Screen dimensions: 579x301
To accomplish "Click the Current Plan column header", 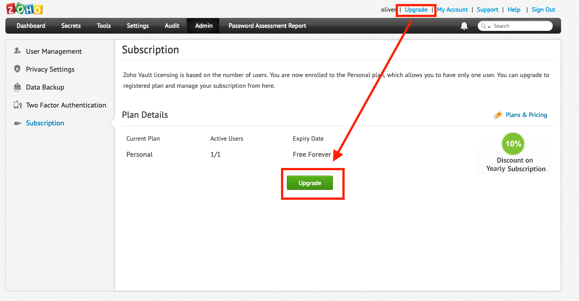I will click(x=143, y=138).
